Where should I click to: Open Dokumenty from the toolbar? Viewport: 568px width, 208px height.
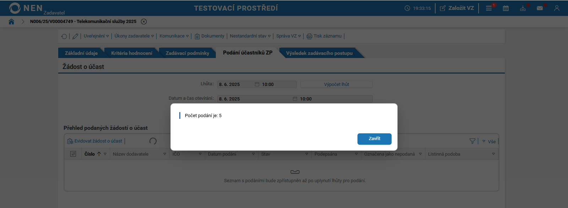coord(209,36)
